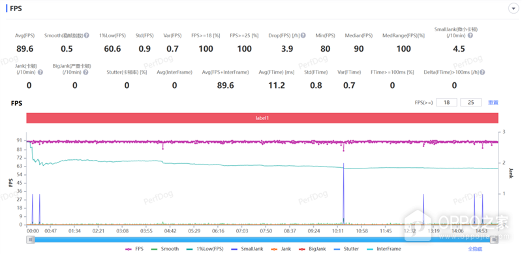Select the red label1 bar
Viewport: 522px width, 254px height.
tap(262, 118)
